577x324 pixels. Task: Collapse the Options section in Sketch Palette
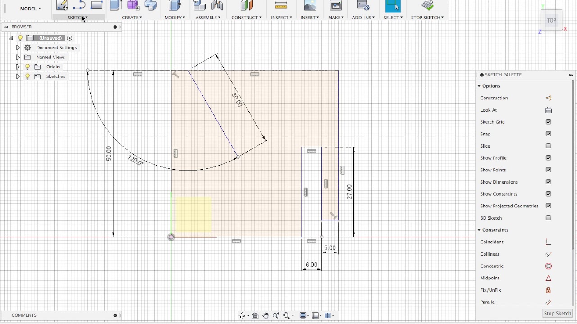click(479, 86)
